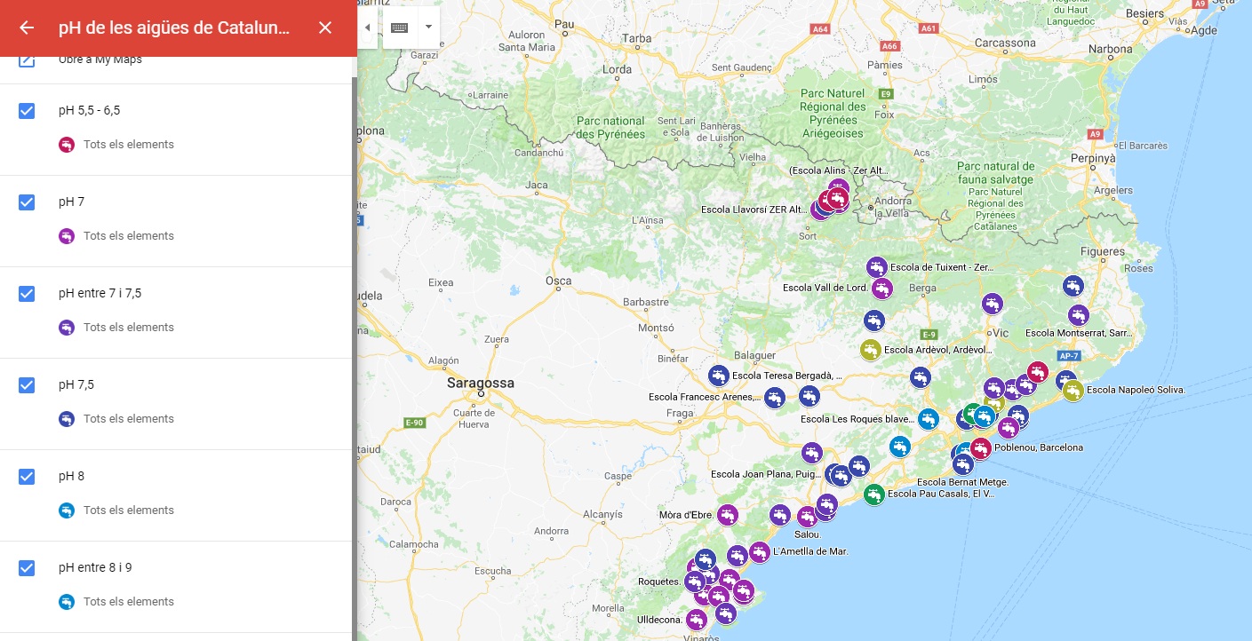Click the Poblenou, Barcelona red marker
This screenshot has width=1252, height=641.
[x=980, y=447]
